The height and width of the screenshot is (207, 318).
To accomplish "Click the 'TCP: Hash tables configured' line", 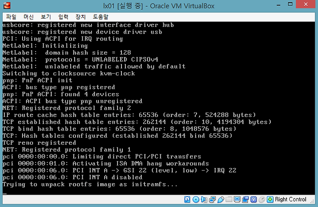I will click(x=117, y=135).
